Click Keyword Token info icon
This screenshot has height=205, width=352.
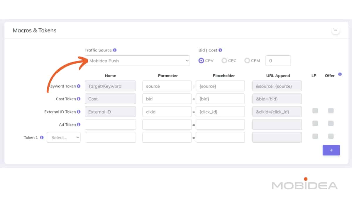79,86
